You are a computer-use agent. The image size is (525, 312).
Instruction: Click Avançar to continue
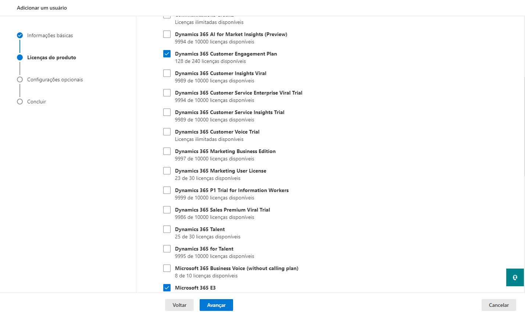[216, 305]
